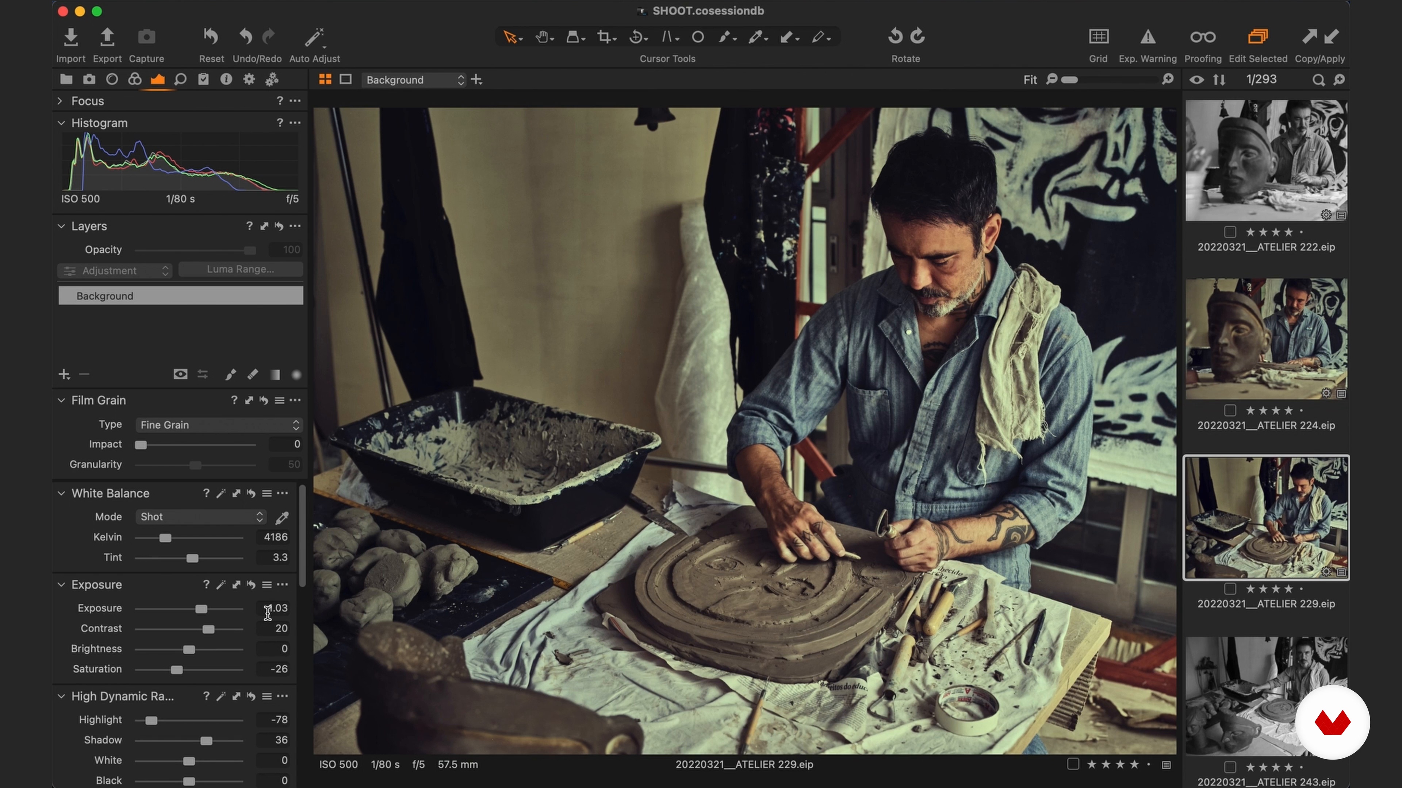The height and width of the screenshot is (788, 1402).
Task: Select thumbnail ATELIER 222.eip
Action: (x=1267, y=161)
